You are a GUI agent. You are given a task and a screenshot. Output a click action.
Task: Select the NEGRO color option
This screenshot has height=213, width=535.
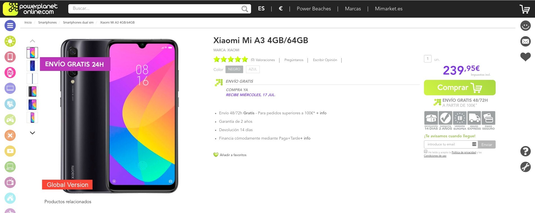tap(234, 69)
